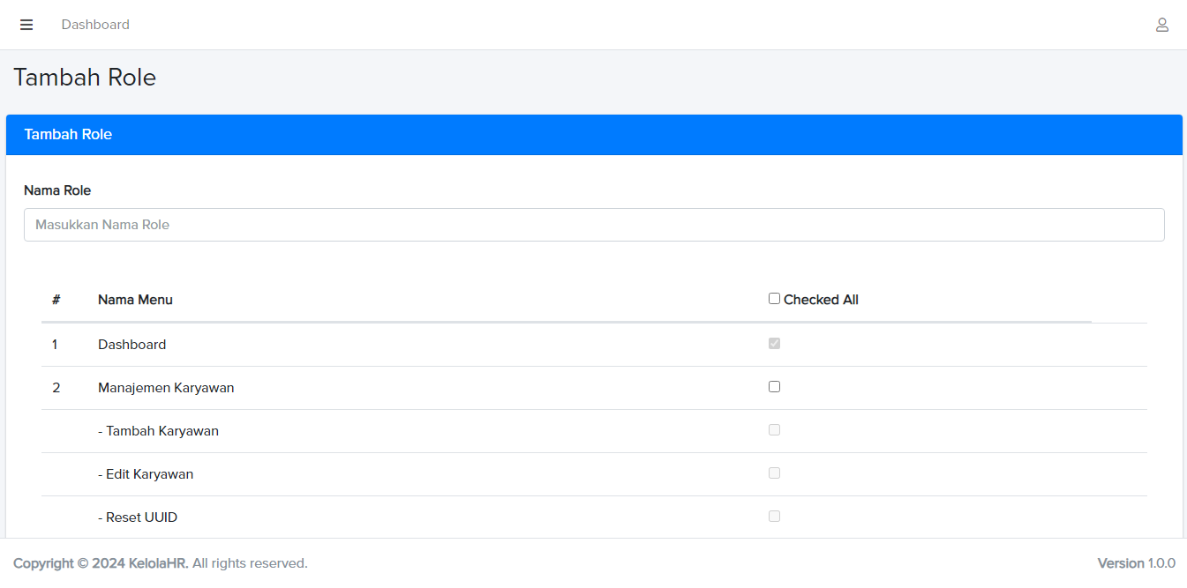Click the large Tambah Role page title

[85, 78]
